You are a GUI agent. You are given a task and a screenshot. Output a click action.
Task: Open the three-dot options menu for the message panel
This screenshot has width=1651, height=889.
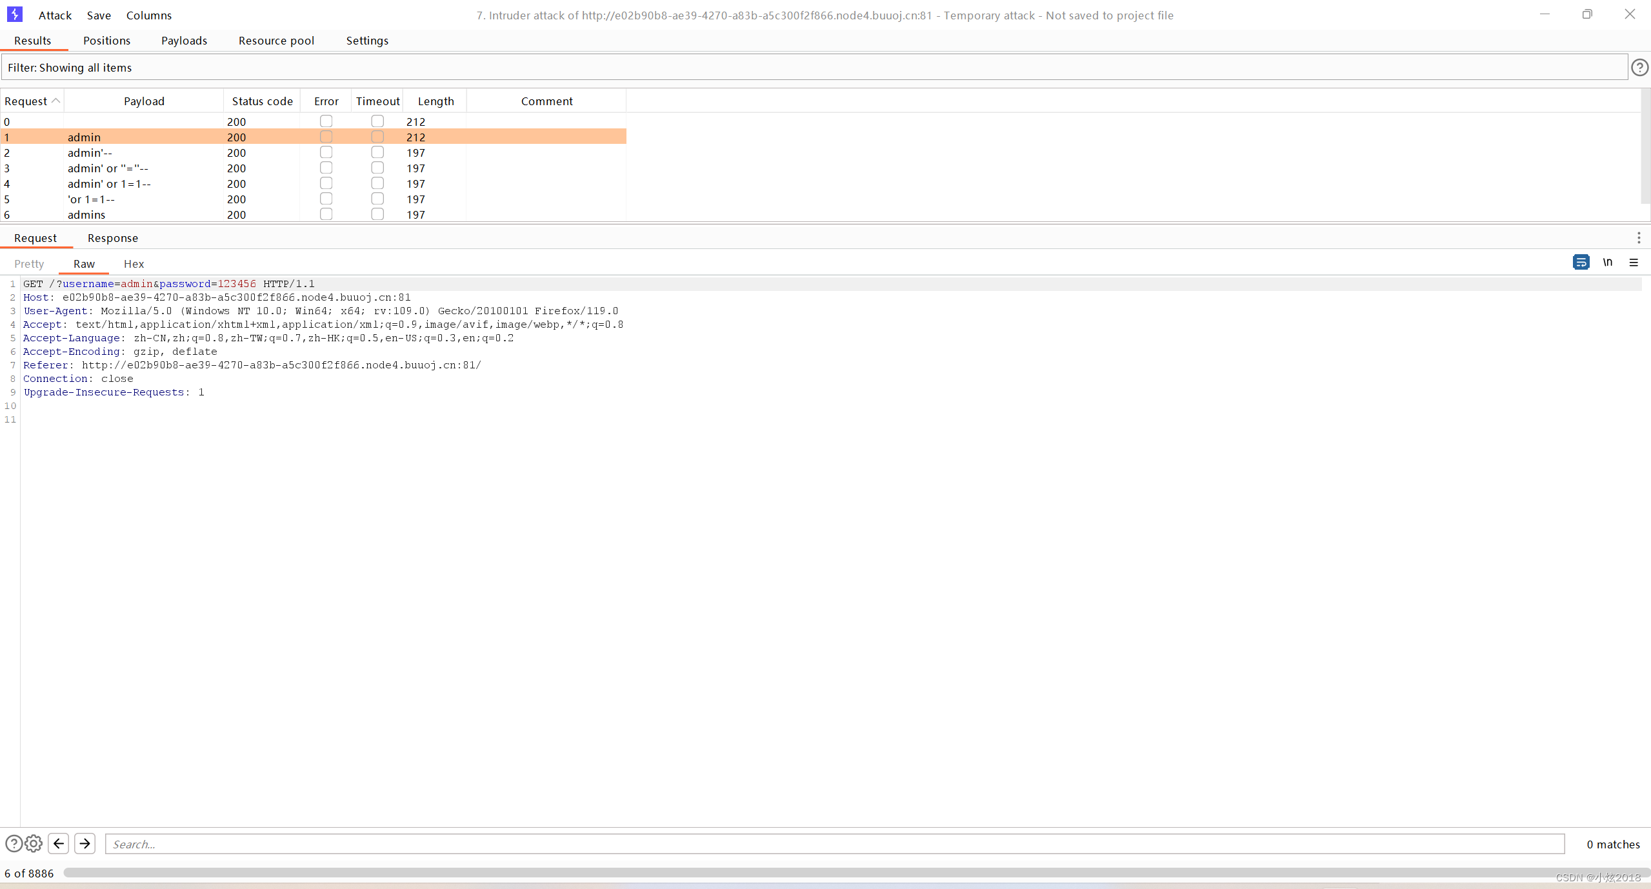[x=1639, y=238]
